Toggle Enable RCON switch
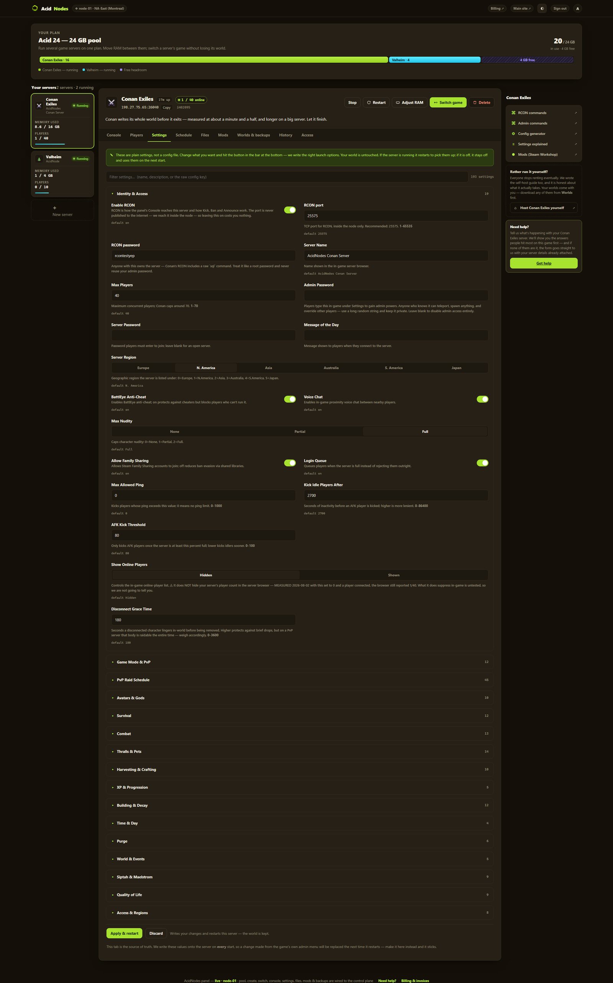The height and width of the screenshot is (983, 613). point(290,210)
